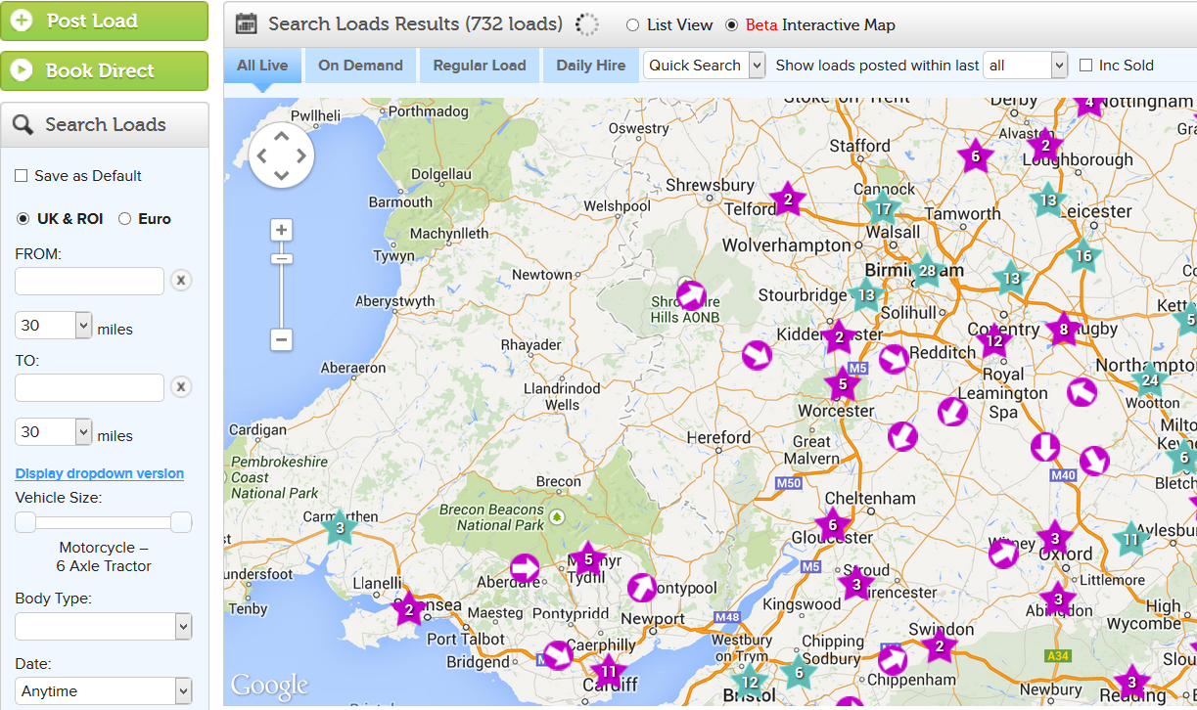1197x710 pixels.
Task: Click the right-arrow marker near Aberdare
Action: tap(525, 567)
